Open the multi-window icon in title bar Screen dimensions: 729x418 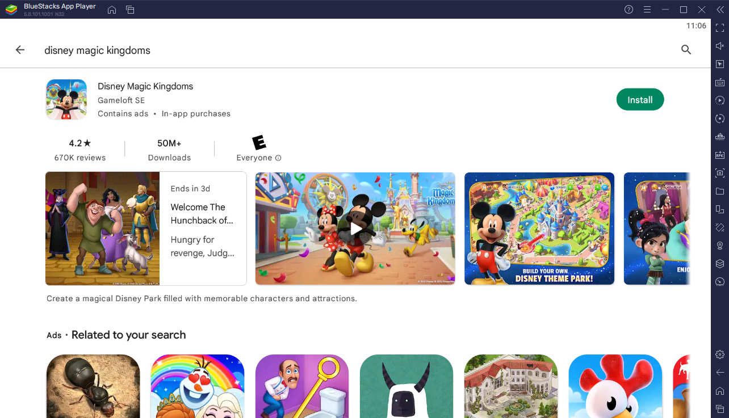[130, 10]
